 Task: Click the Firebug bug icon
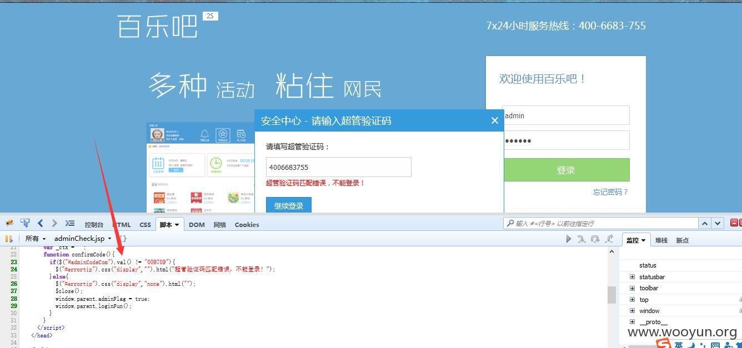pos(9,223)
